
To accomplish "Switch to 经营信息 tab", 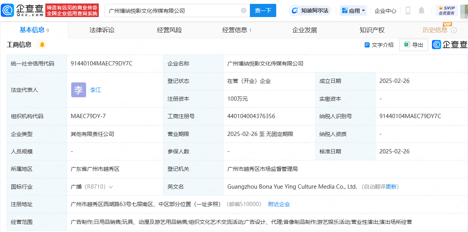I will pos(237,30).
